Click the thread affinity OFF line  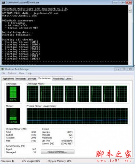pos(22,28)
